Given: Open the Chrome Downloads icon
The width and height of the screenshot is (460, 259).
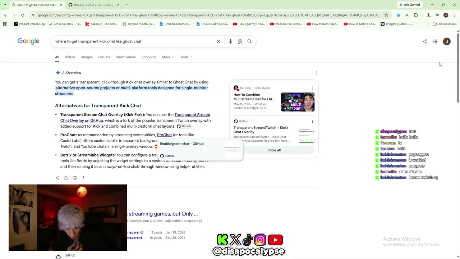Looking at the screenshot, I should click(x=428, y=15).
